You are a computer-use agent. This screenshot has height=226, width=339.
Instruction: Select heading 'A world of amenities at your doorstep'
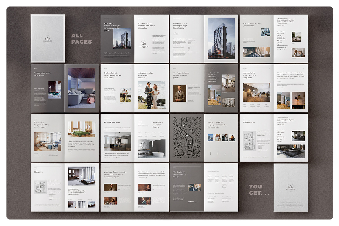[x=252, y=25]
